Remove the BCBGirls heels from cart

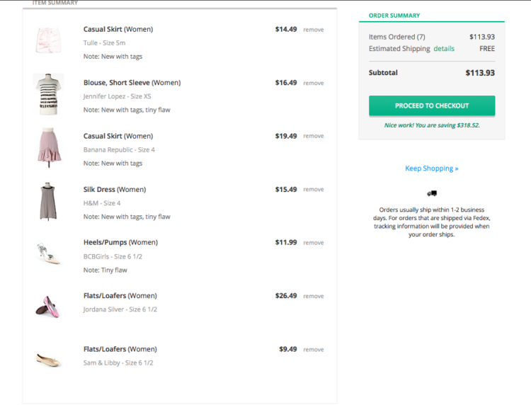click(x=313, y=243)
